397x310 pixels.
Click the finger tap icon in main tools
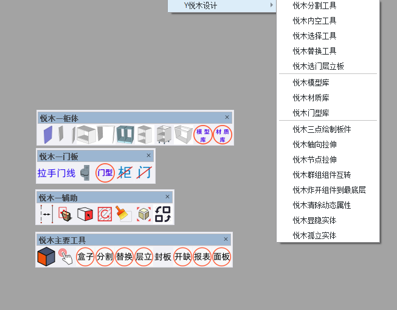click(x=65, y=257)
